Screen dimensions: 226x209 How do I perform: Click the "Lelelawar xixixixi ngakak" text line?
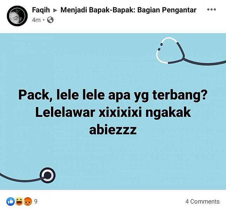tap(113, 113)
